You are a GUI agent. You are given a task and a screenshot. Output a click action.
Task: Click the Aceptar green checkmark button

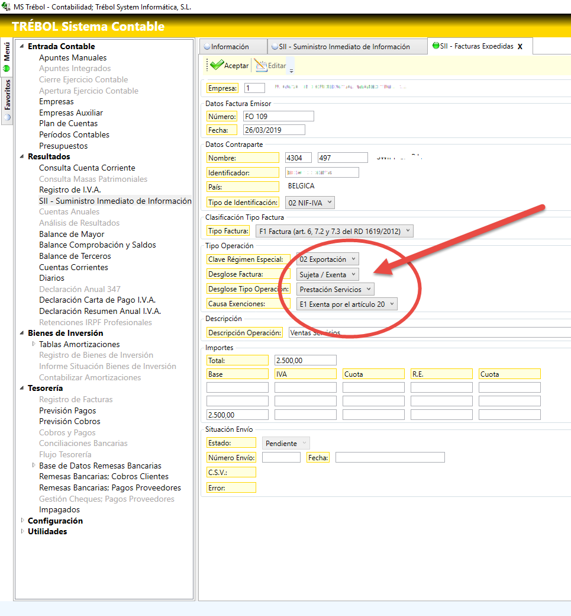click(230, 65)
